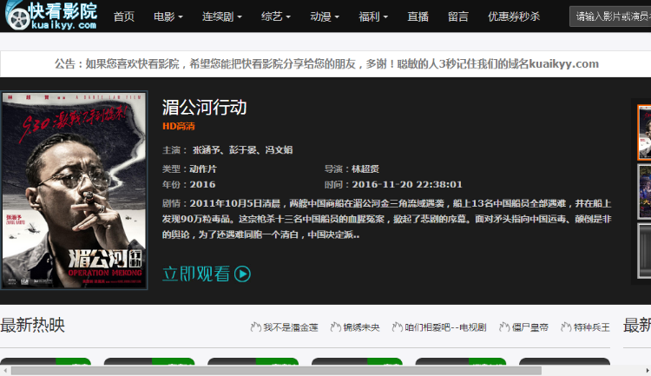Image resolution: width=651 pixels, height=376 pixels.
Task: Click flame icon beside 僵尸皇帝
Action: 504,327
